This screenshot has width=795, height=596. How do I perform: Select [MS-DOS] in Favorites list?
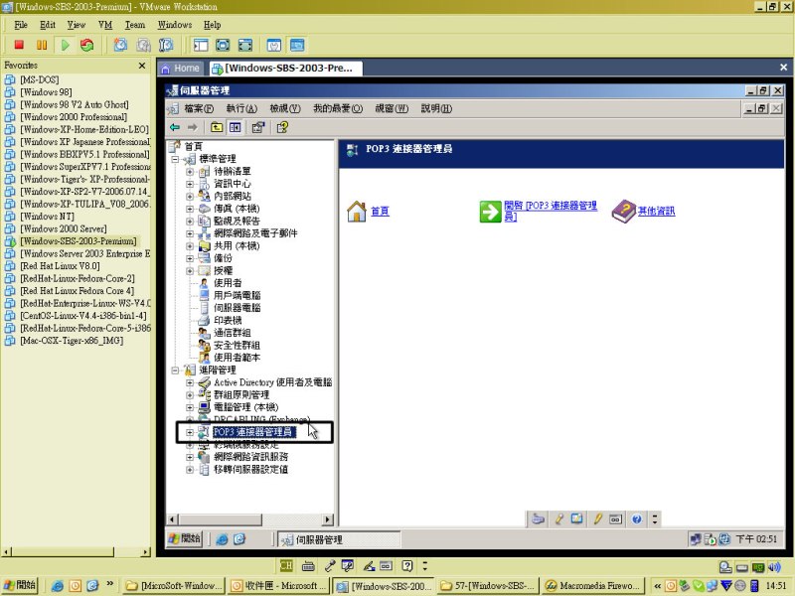tap(39, 79)
